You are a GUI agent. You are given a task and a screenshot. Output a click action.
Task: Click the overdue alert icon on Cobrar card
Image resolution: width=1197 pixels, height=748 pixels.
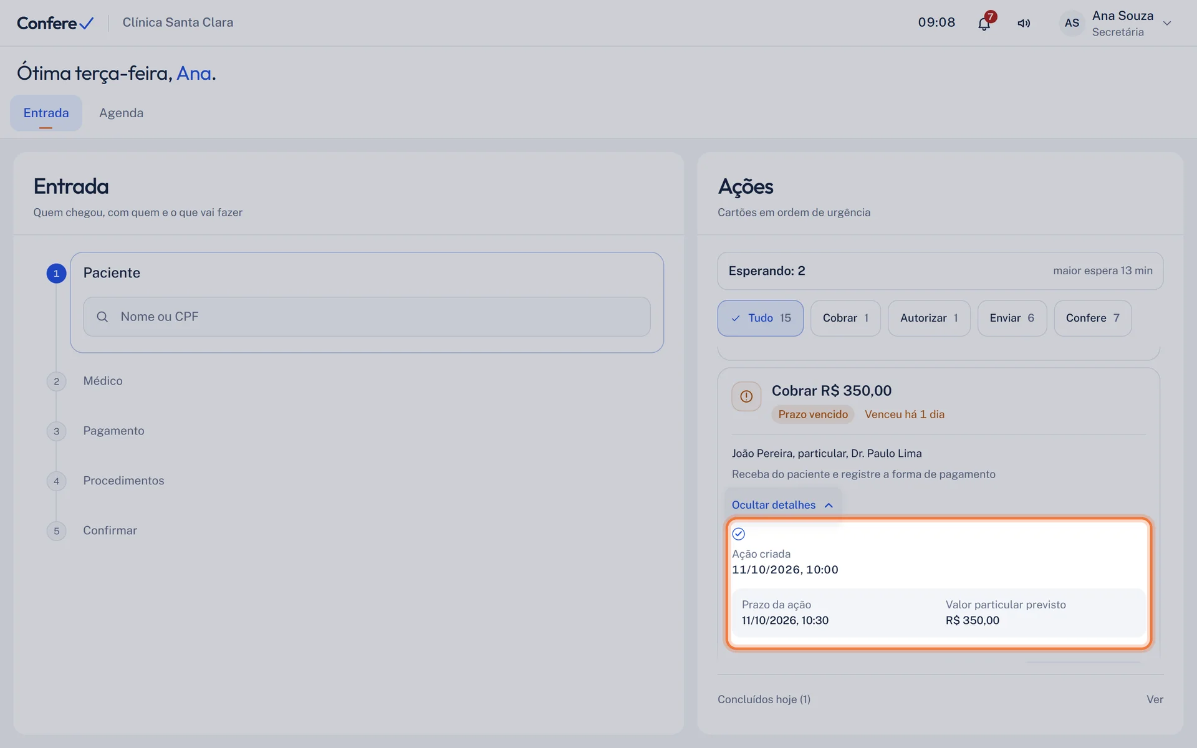coord(746,396)
